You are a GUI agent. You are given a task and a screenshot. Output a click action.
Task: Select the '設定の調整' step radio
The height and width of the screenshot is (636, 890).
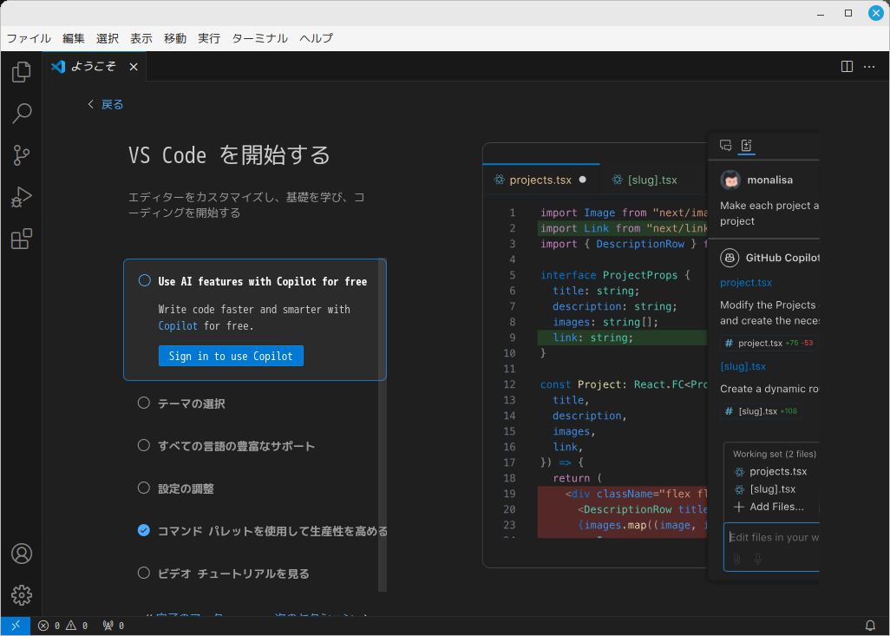click(144, 488)
